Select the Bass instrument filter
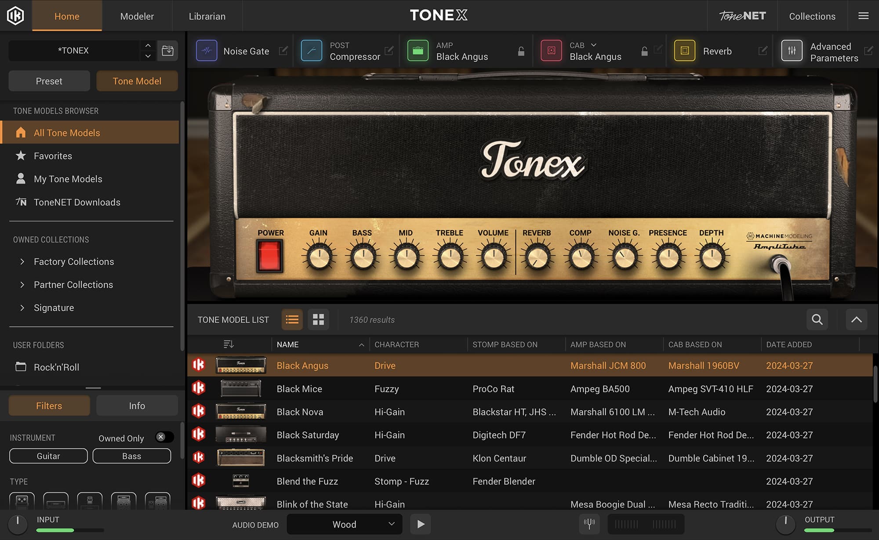Viewport: 879px width, 540px height. click(x=131, y=456)
